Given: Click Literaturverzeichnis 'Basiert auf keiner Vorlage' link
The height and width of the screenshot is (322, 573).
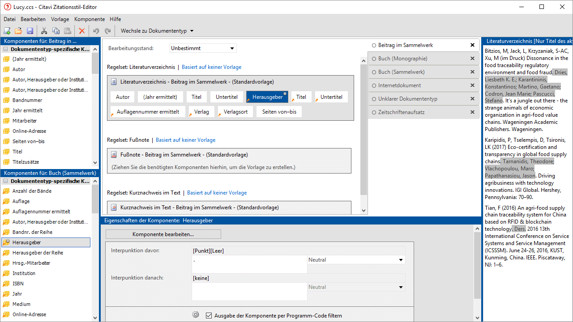Looking at the screenshot, I should [211, 67].
